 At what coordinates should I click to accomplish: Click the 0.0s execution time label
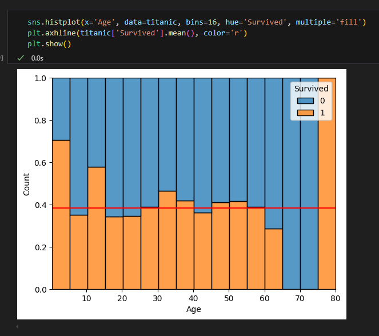tap(37, 58)
